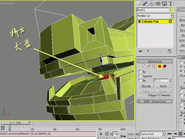This screenshot has width=185, height=139.
Task: Toggle the Pin Stack icon
Action: click(140, 51)
